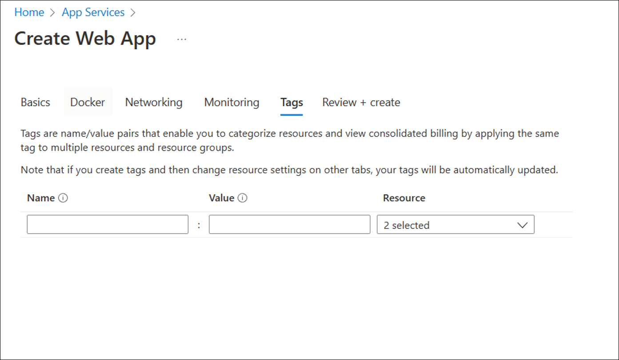Click the Name column label
Viewport: 619px width, 360px height.
[x=41, y=198]
